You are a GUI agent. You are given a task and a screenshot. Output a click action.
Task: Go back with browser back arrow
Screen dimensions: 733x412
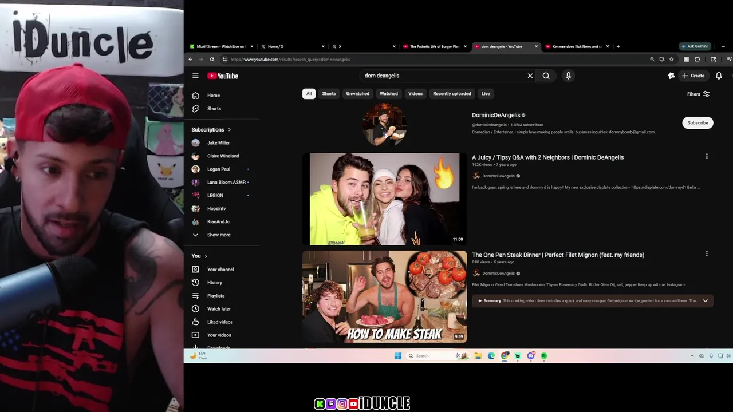point(191,59)
